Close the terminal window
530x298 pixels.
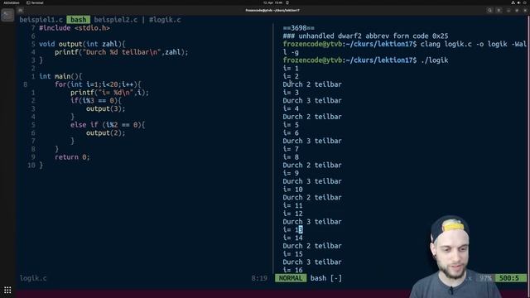click(x=525, y=11)
